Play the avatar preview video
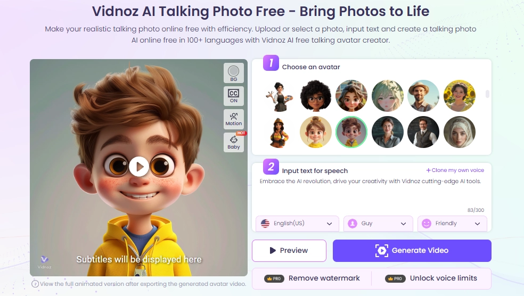 point(138,167)
